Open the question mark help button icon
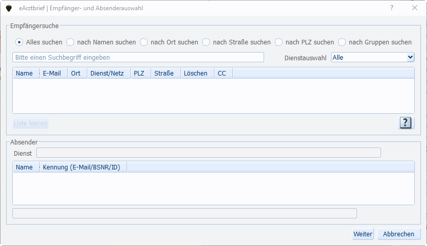The image size is (427, 246). [x=406, y=123]
